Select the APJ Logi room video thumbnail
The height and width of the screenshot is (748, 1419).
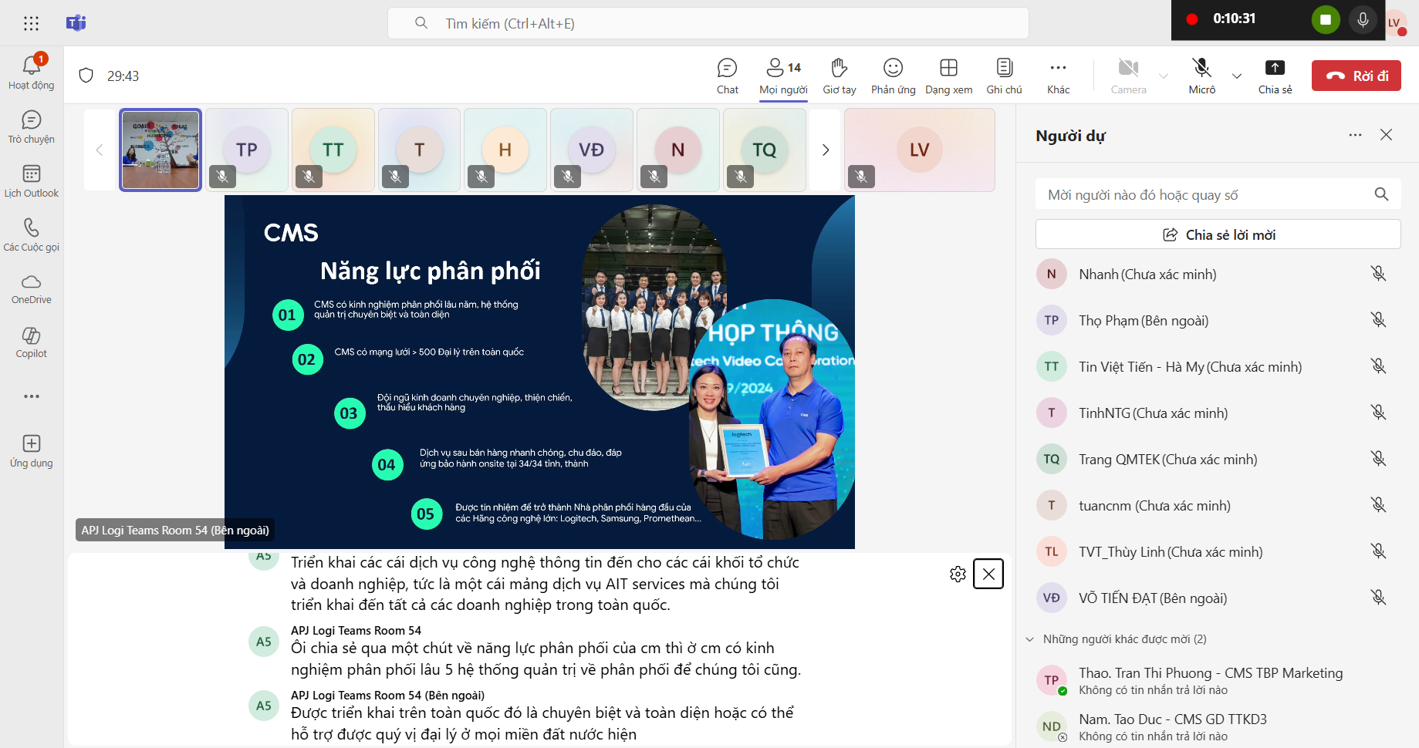pos(160,150)
